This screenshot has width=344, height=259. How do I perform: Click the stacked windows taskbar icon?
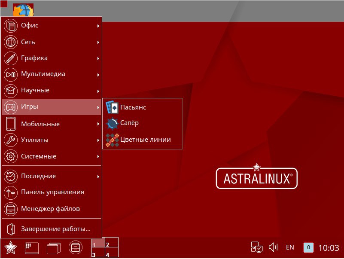(54, 248)
